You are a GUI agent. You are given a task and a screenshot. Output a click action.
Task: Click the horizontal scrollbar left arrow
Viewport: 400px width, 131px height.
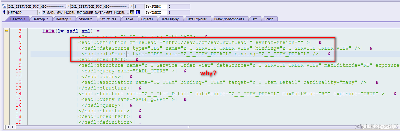8,127
